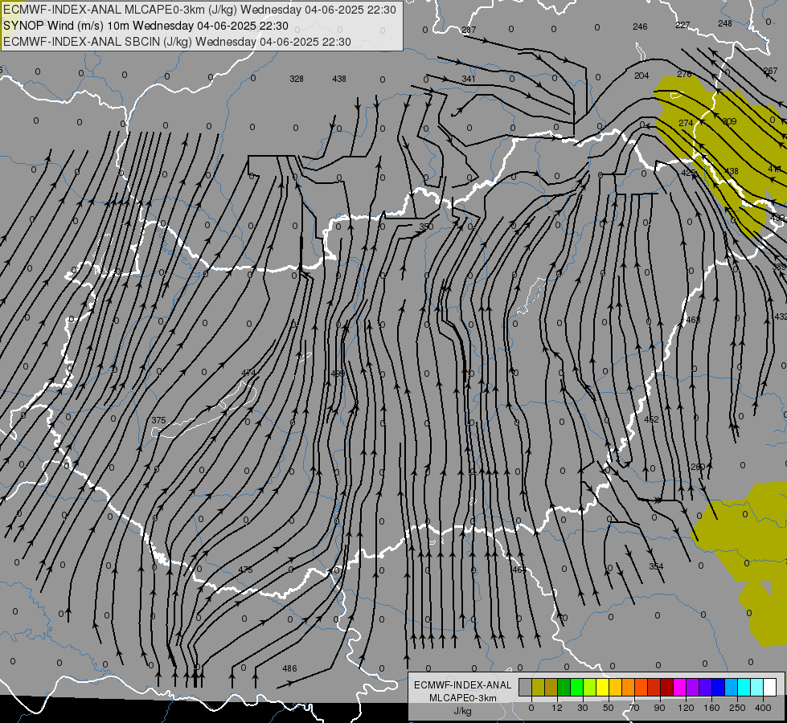787x723 pixels.
Task: Click the map value 328
Action: tap(297, 79)
